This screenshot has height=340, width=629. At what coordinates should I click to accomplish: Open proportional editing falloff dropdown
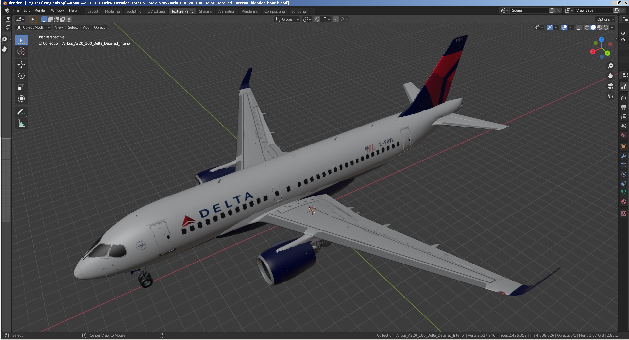pos(344,19)
